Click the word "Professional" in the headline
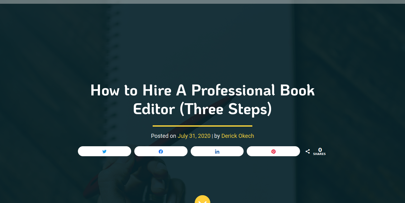 (233, 90)
